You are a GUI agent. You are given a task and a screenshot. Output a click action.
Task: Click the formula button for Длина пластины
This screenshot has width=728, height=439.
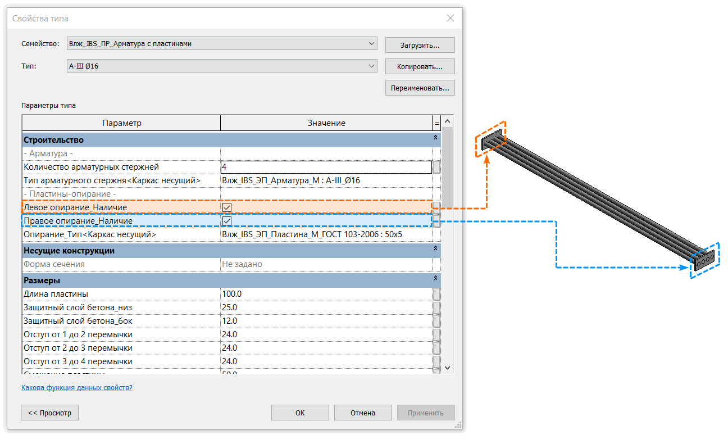[436, 294]
